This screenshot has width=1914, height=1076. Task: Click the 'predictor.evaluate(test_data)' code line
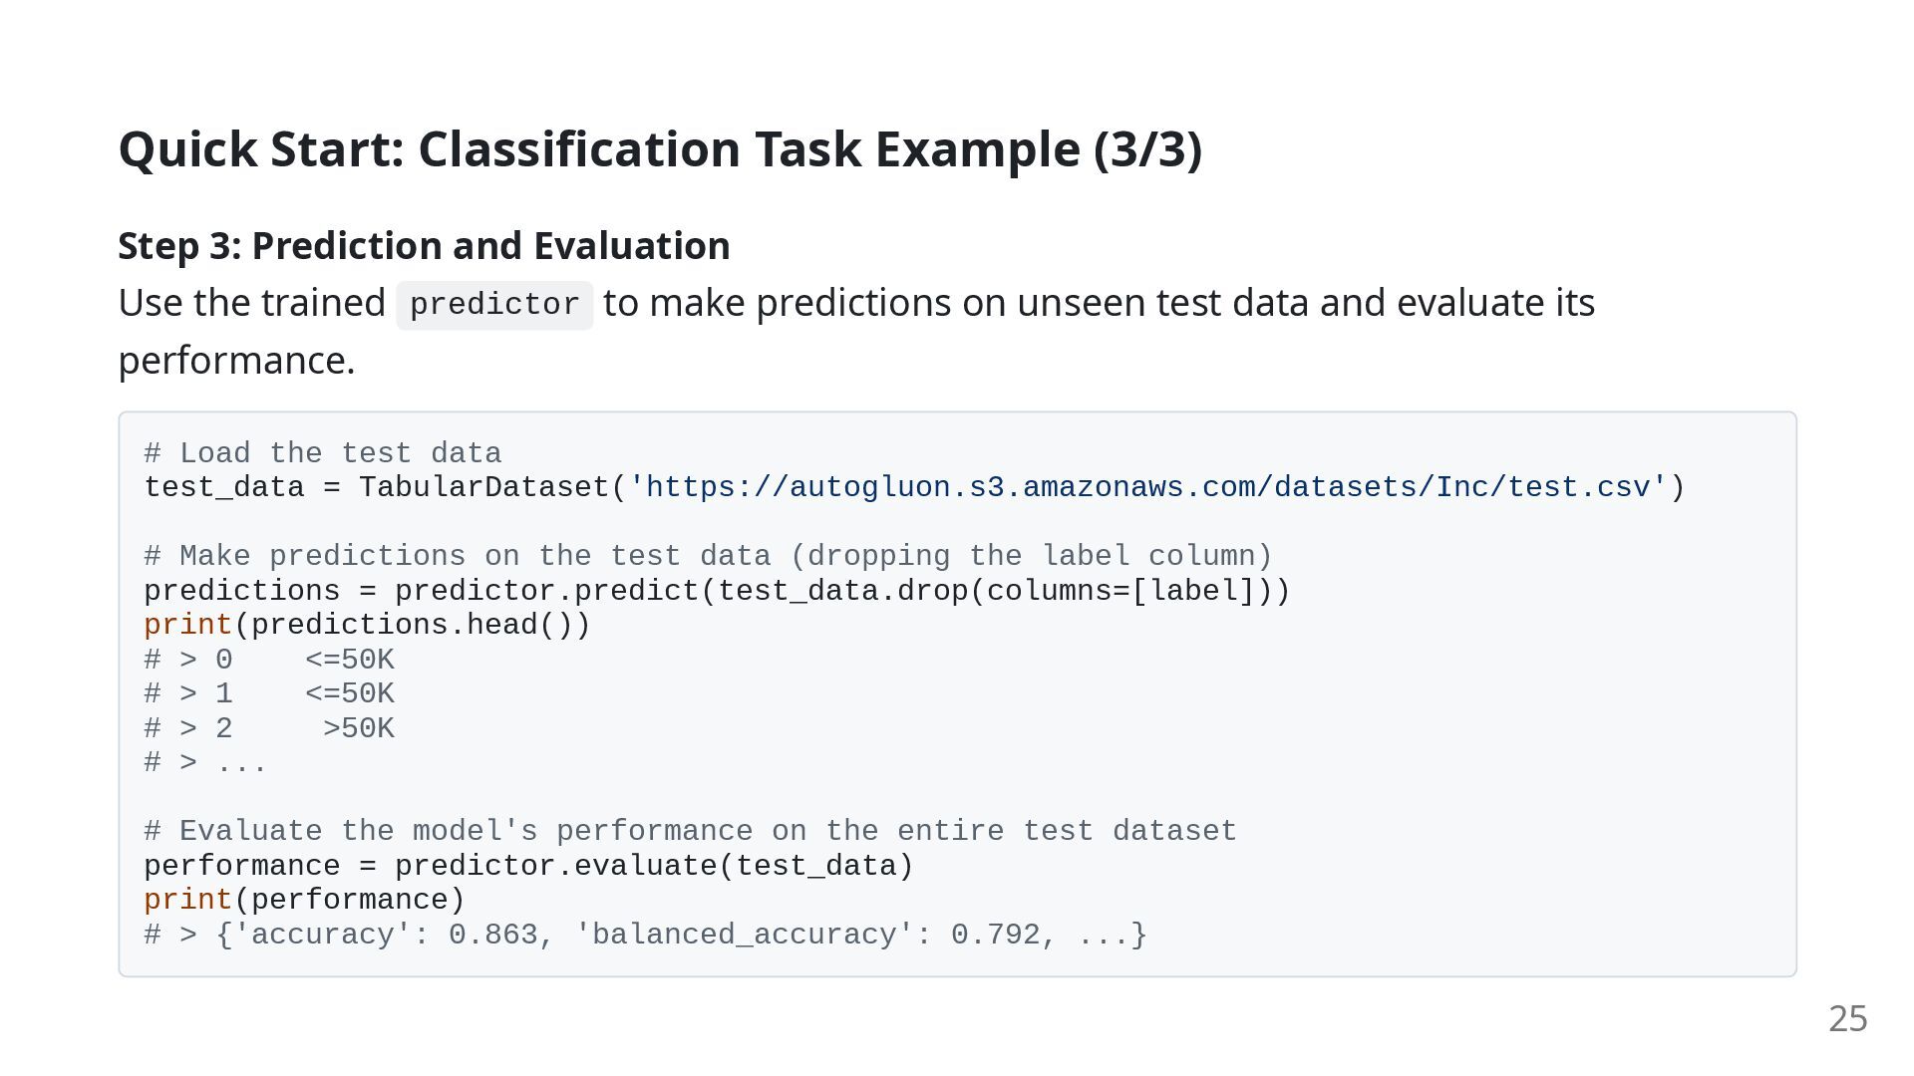click(528, 866)
